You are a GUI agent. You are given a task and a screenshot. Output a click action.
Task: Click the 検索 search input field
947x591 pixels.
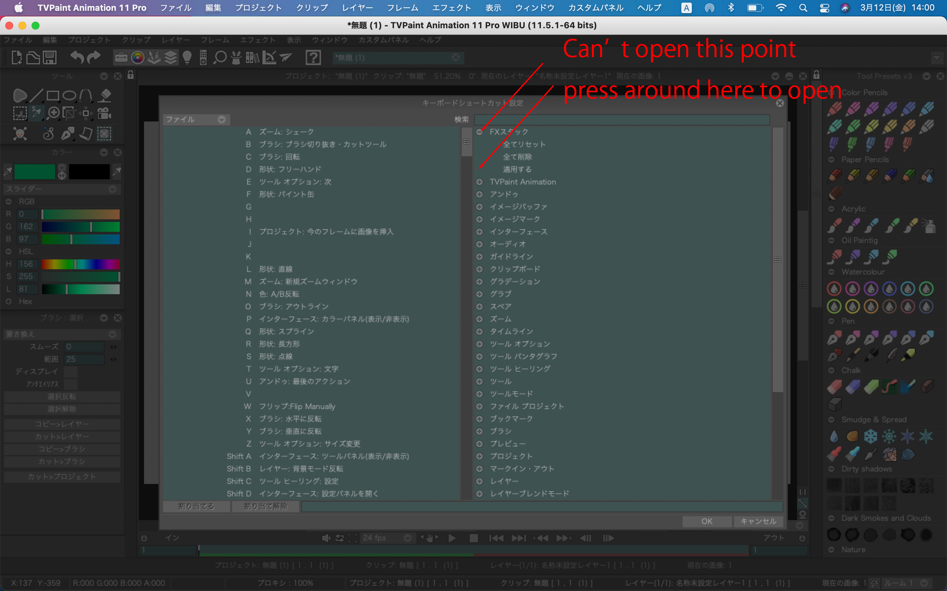click(622, 119)
